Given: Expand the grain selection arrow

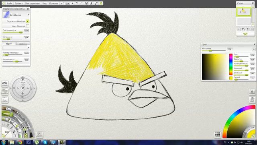Looking at the screenshot, I should (x=29, y=48).
